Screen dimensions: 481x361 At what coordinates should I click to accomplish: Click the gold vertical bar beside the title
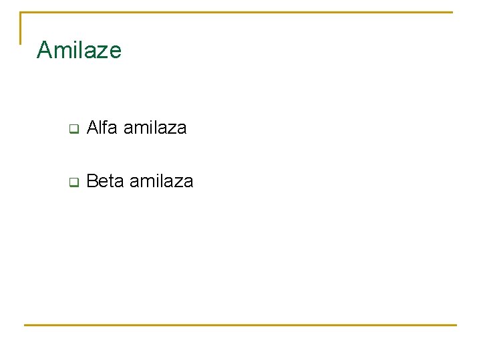[21, 28]
